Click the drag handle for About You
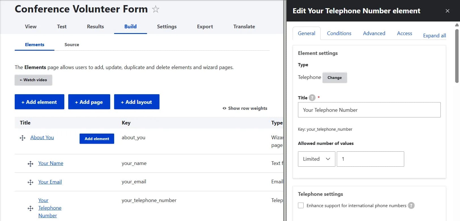The height and width of the screenshot is (221, 460). coord(23,138)
